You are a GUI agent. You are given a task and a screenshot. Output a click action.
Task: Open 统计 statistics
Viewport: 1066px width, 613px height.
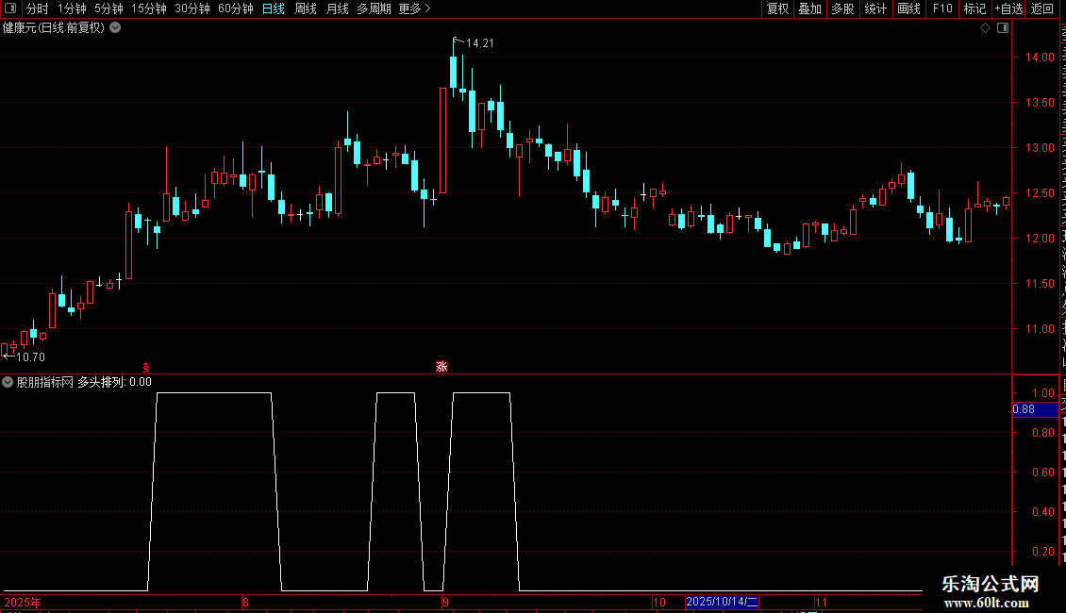(875, 8)
